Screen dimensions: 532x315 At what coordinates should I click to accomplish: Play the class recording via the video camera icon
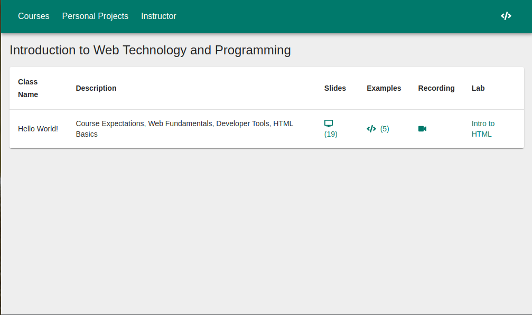422,129
